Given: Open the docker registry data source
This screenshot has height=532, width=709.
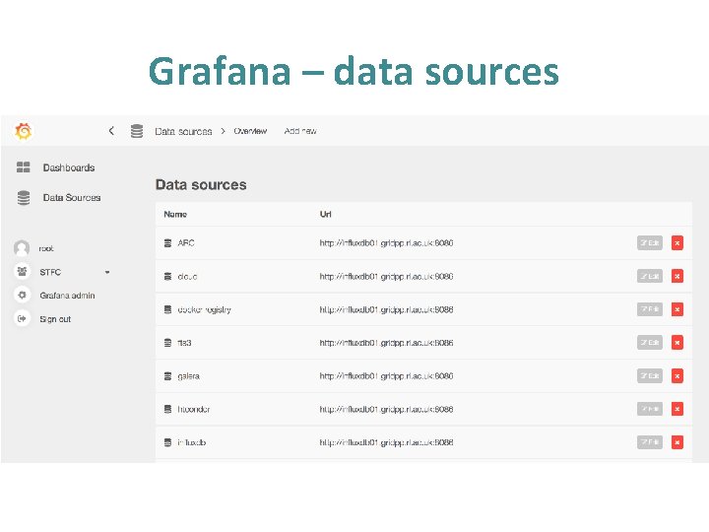Looking at the screenshot, I should tap(205, 309).
